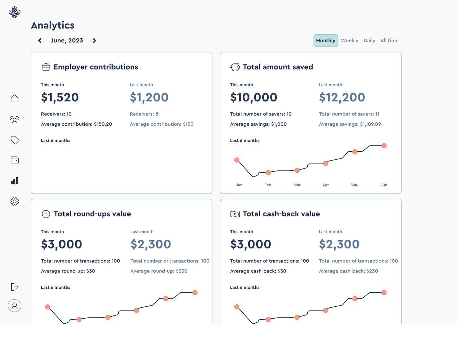457x342 pixels.
Task: Click the app logo at top left
Action: click(15, 12)
